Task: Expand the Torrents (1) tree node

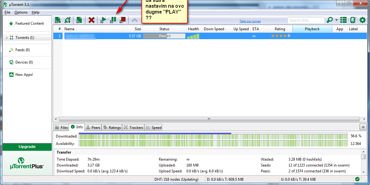Action: coord(7,38)
